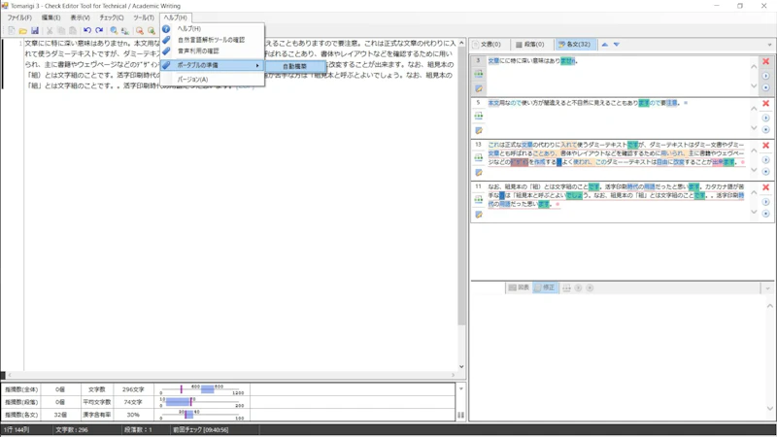Open the lower panel toolbar dropdown arrow

768,288
